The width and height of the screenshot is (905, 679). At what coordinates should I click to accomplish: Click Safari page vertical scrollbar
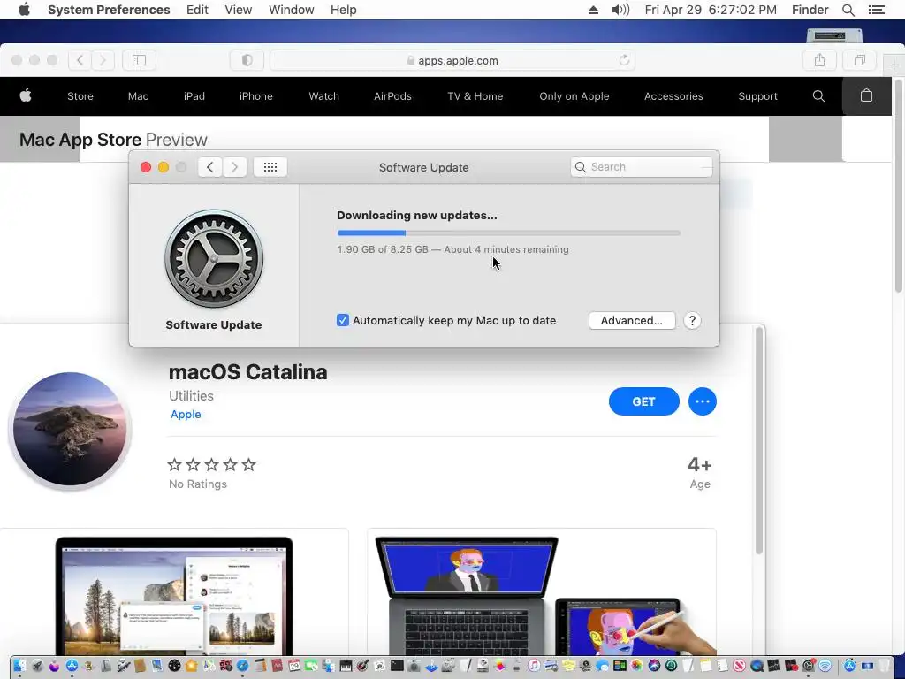click(x=899, y=187)
